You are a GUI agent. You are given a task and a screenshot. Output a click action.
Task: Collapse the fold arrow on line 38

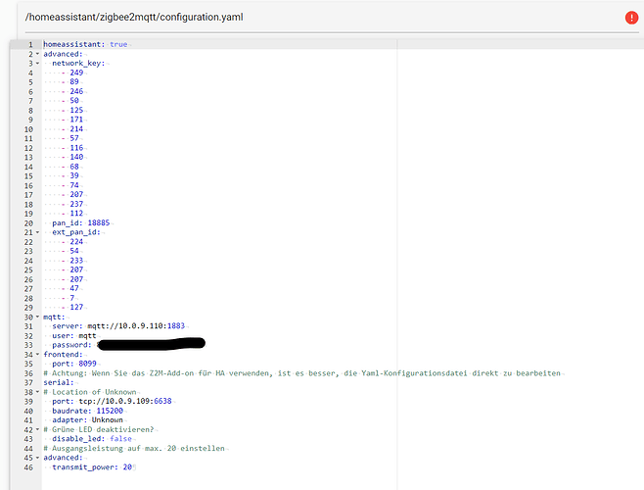tap(37, 392)
